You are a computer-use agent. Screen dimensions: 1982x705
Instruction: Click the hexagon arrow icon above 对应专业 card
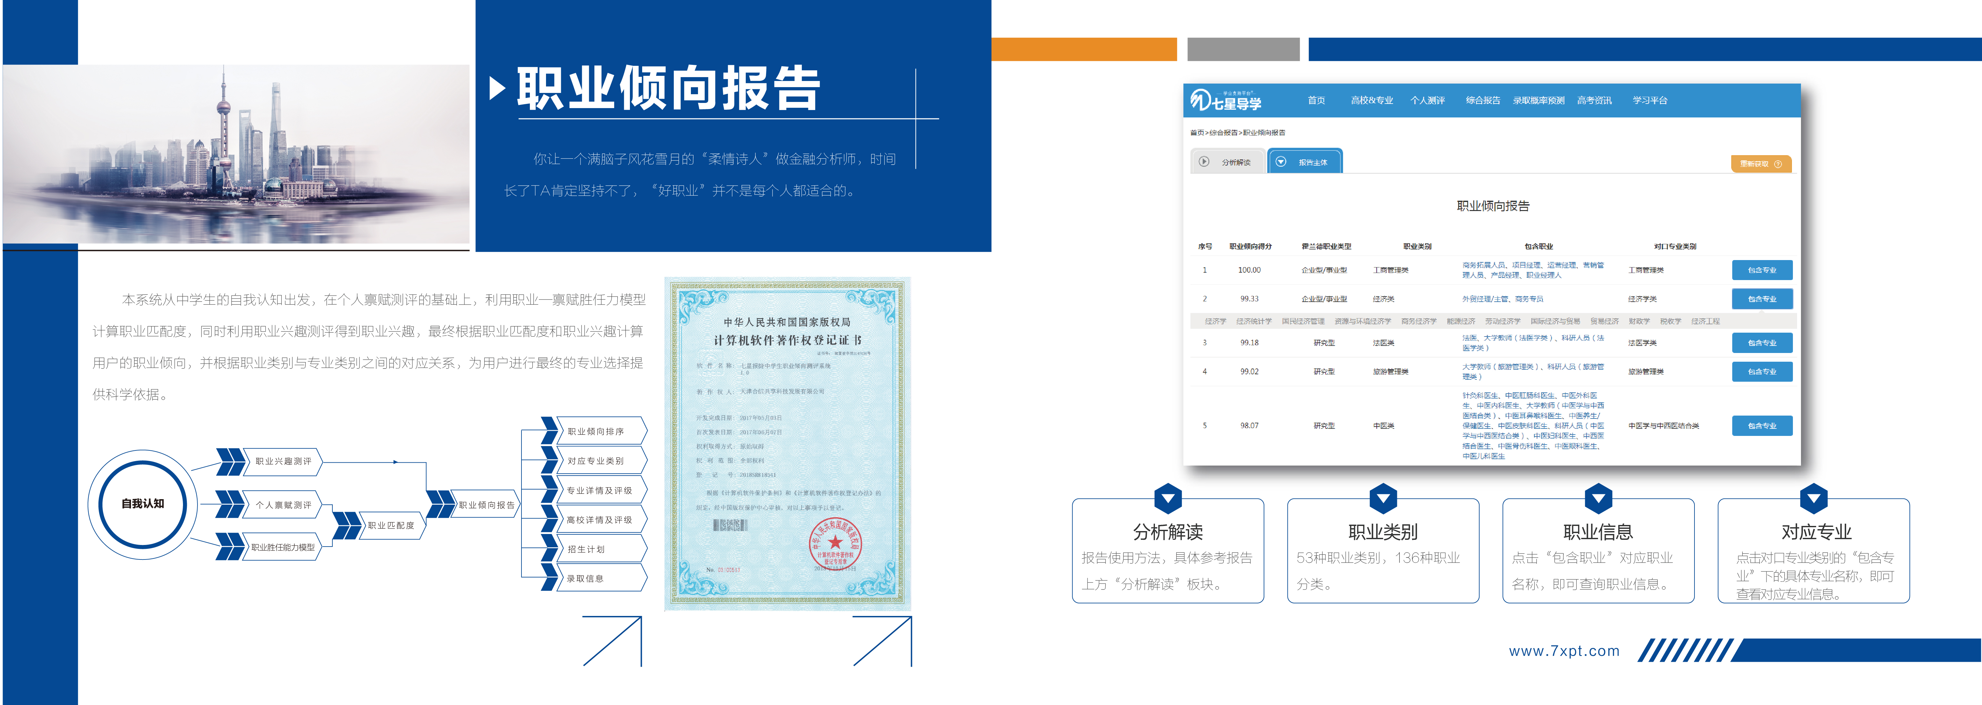click(x=1814, y=499)
